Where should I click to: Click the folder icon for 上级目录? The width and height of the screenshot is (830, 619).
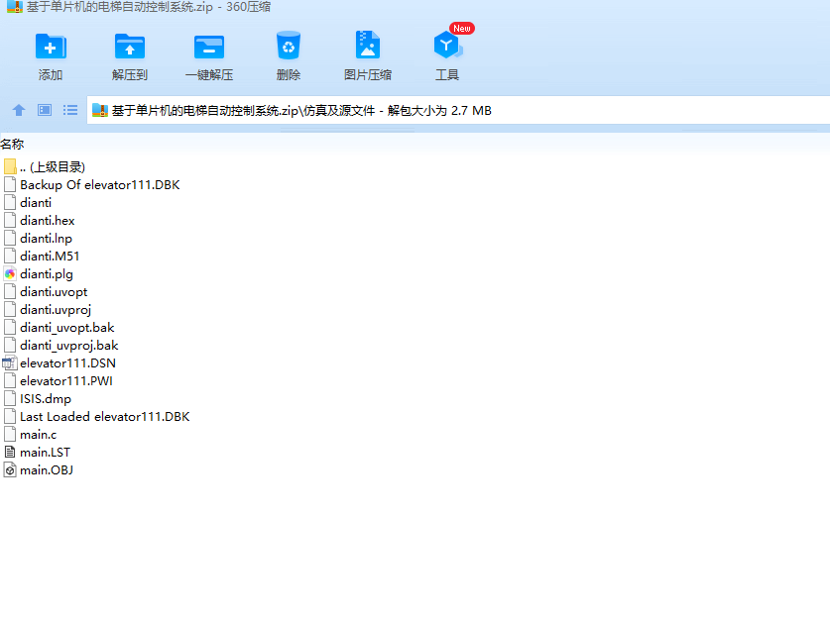(10, 167)
